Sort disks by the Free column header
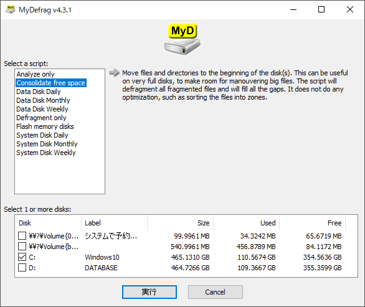Screen dimensions: 365x307 click(x=313, y=223)
